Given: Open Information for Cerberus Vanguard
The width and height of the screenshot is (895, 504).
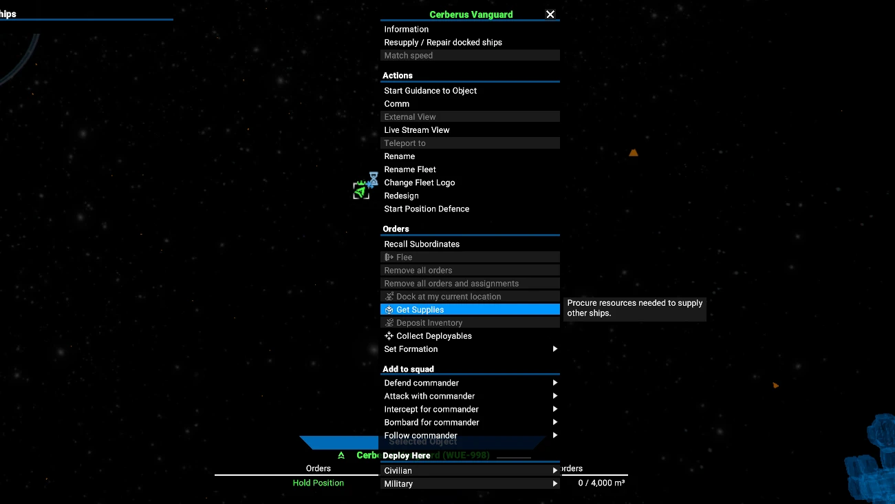Looking at the screenshot, I should coord(470,29).
